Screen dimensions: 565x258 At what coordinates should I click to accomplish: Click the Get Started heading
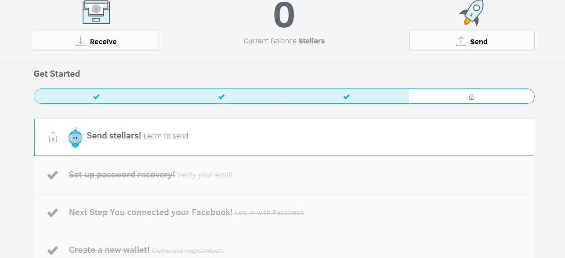57,74
